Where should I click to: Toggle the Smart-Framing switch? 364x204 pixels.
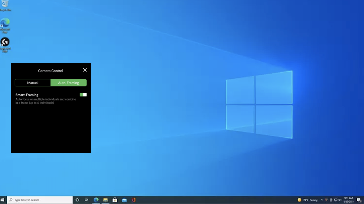83,95
